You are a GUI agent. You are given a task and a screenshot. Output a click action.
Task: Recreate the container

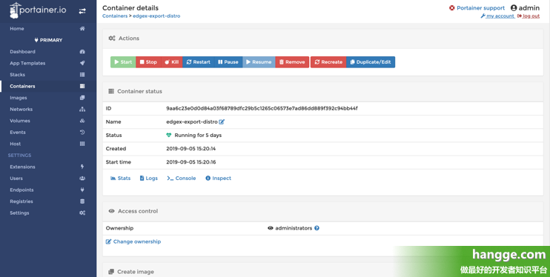pyautogui.click(x=328, y=62)
